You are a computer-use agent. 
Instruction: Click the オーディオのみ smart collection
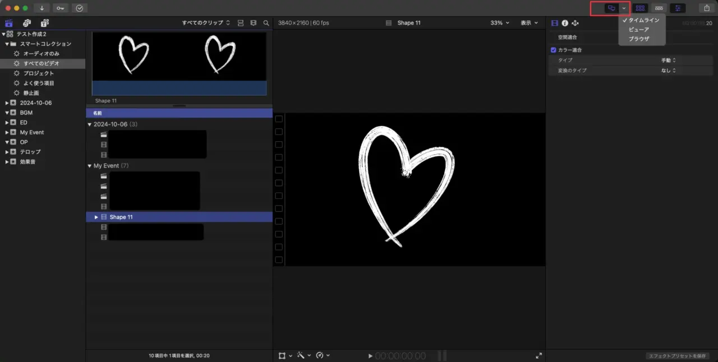tap(42, 54)
